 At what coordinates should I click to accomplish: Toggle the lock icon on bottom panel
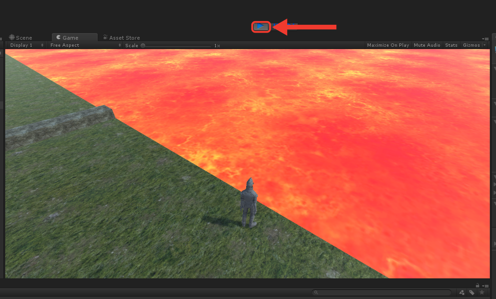point(477,285)
